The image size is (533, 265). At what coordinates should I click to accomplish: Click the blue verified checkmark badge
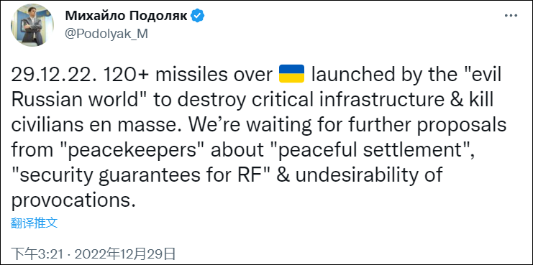pyautogui.click(x=197, y=16)
